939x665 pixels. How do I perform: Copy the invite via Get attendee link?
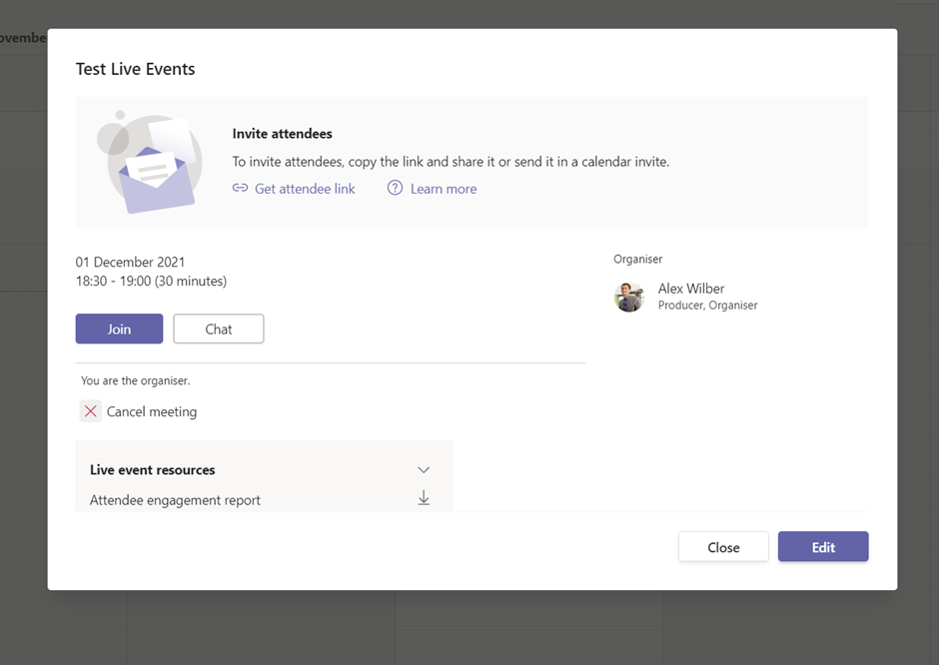305,189
